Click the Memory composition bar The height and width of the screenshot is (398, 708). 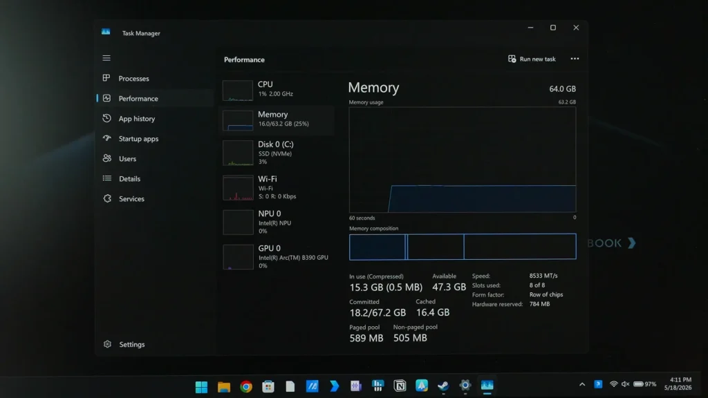pos(463,247)
